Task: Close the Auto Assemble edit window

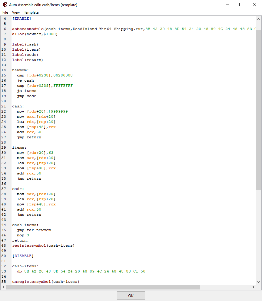Action: [x=255, y=5]
